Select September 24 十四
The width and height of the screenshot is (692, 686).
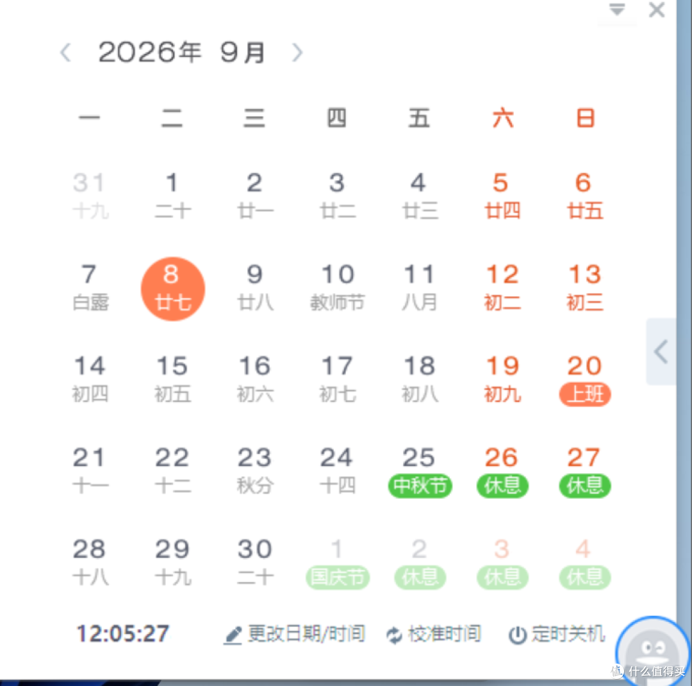point(338,471)
